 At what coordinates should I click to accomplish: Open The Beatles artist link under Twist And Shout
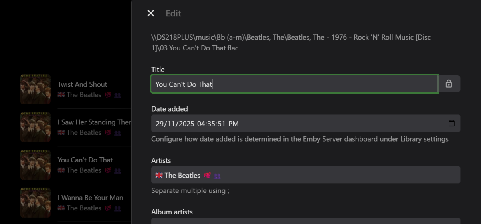pyautogui.click(x=84, y=95)
